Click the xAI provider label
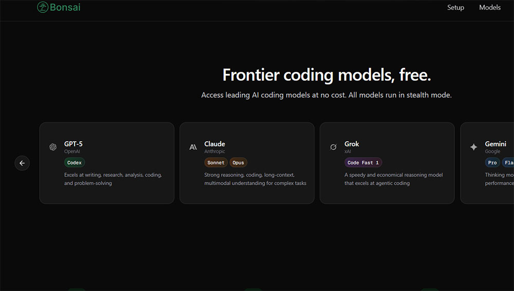The width and height of the screenshot is (514, 291). [348, 151]
